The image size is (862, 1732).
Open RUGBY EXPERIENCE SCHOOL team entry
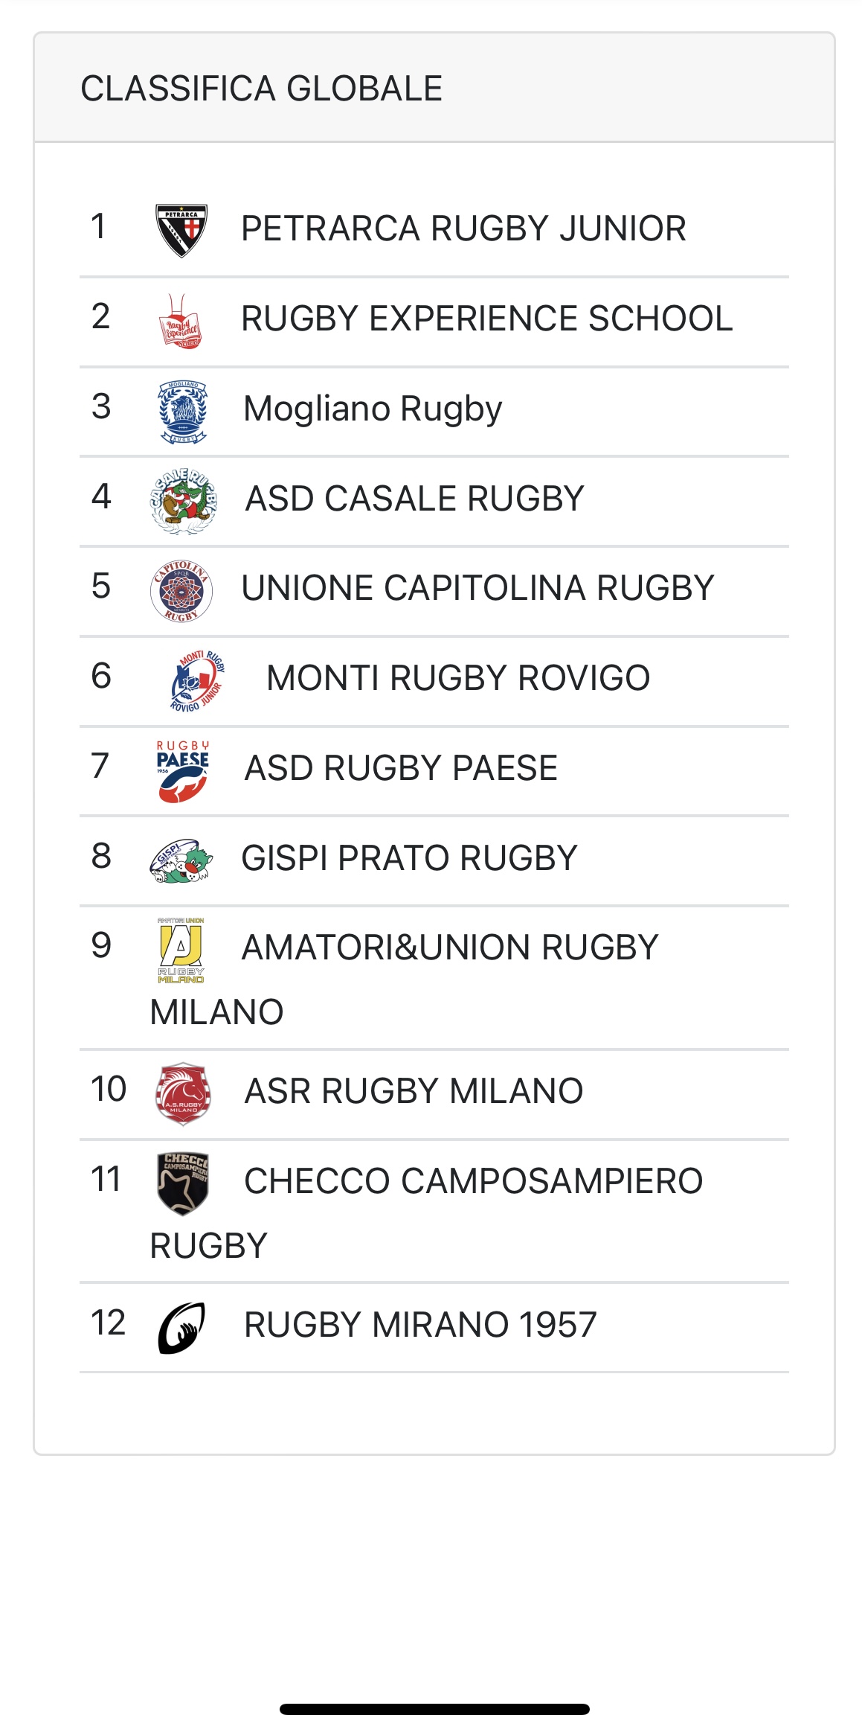click(487, 319)
